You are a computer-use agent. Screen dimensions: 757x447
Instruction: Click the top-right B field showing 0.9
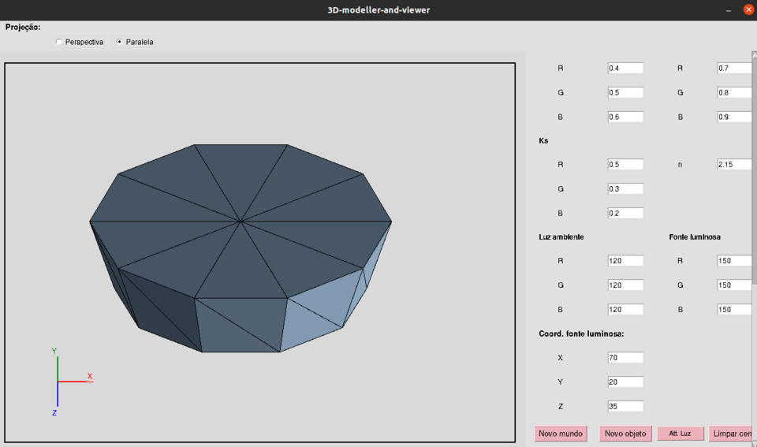(733, 117)
